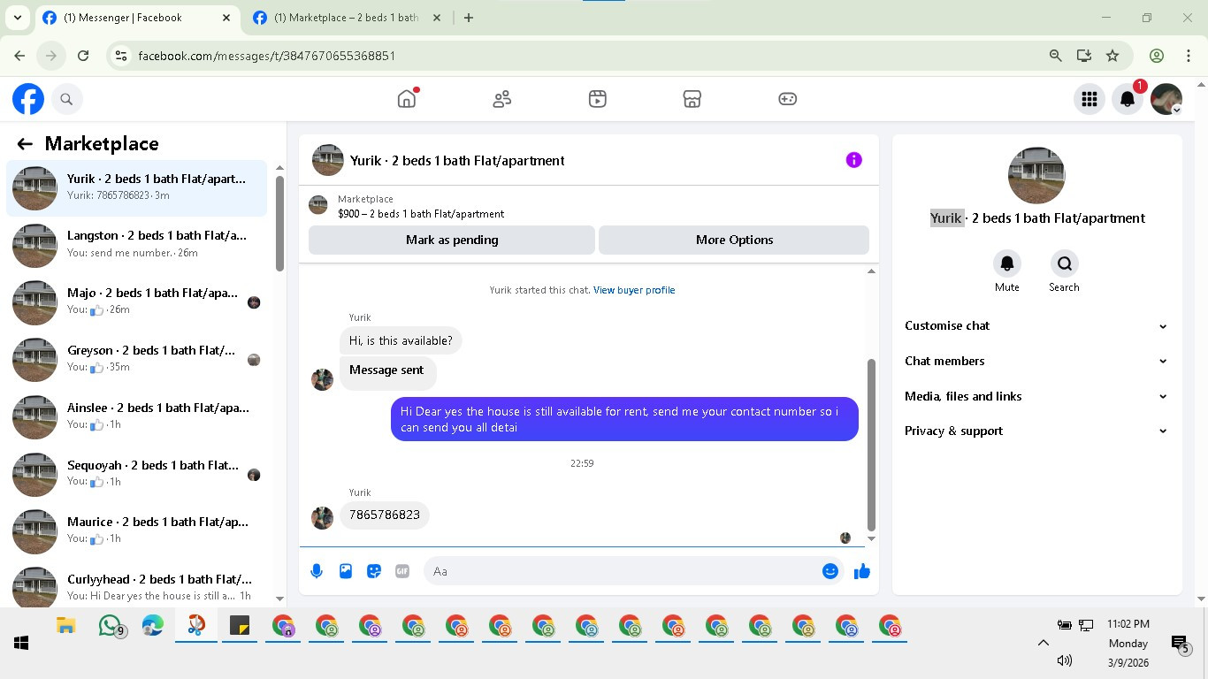Choose a GIF icon
Screen dimensions: 1208x679
402,571
